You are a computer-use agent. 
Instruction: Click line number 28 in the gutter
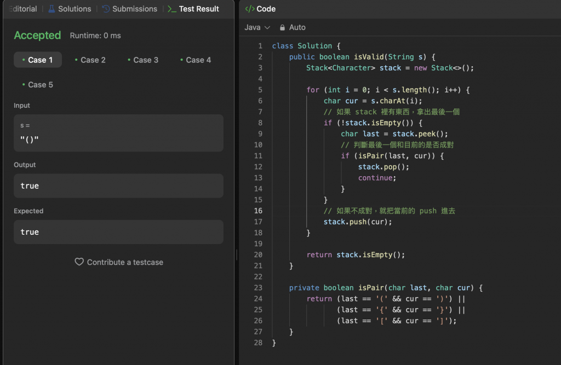coord(258,343)
